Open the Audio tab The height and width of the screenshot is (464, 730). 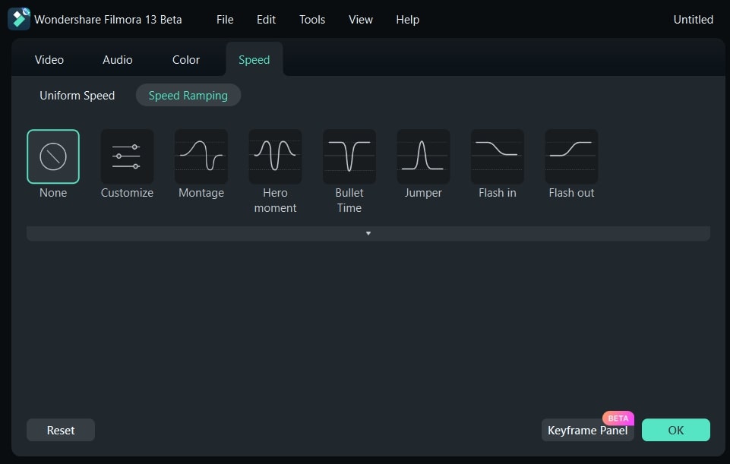click(117, 60)
